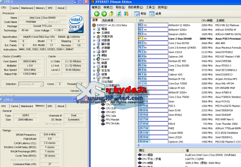Select the 組態 configuration tree icon
This screenshot has height=167, width=241.
[x=99, y=74]
